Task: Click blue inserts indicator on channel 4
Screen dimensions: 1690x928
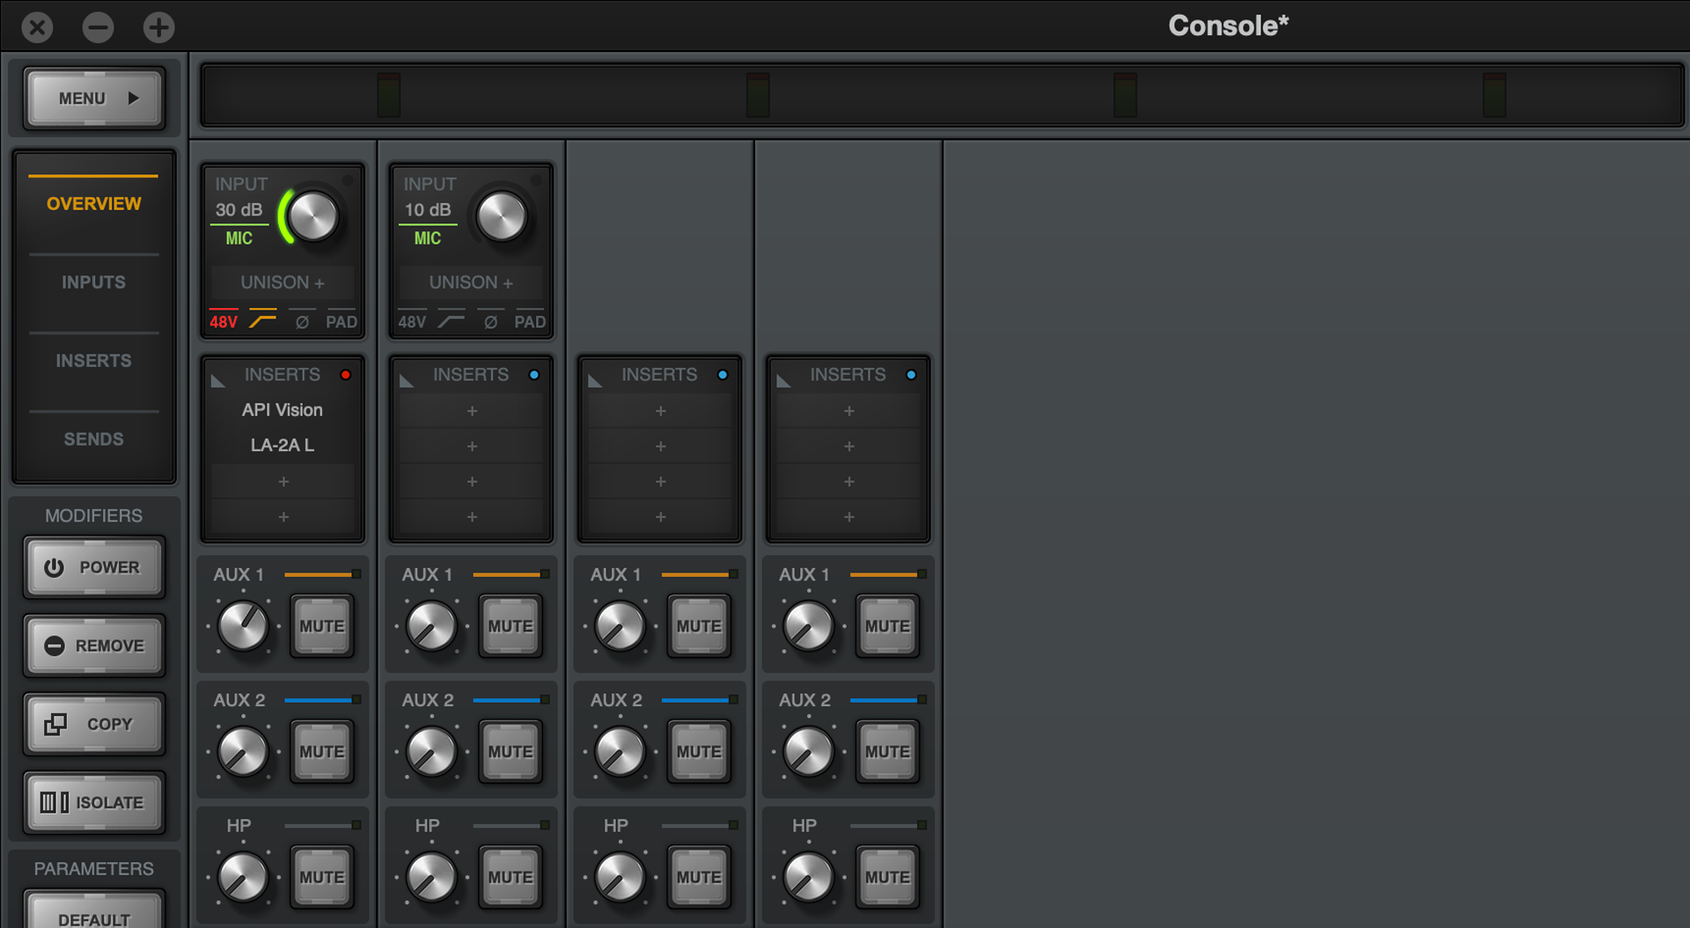Action: (911, 375)
